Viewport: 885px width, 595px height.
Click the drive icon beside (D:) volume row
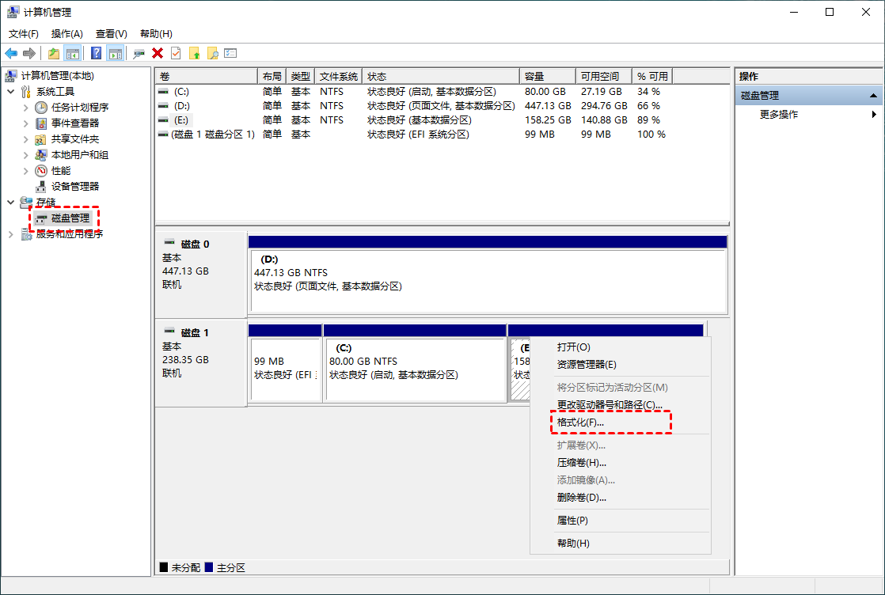pyautogui.click(x=163, y=105)
